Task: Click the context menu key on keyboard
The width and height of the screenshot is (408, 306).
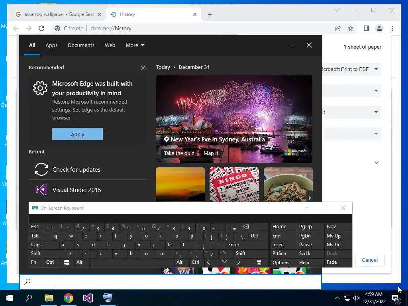Action: [x=259, y=262]
